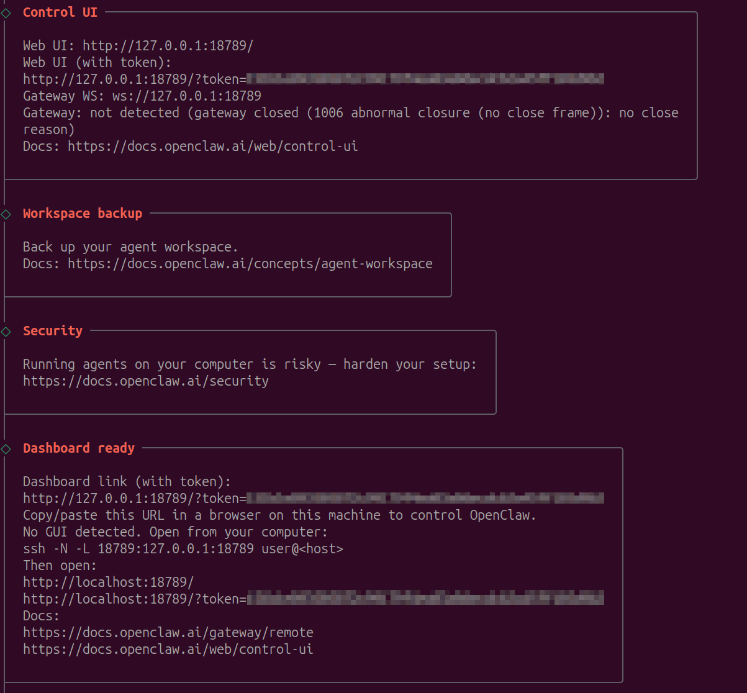Open the control-ui docs link in Control UI box
Image resolution: width=747 pixels, height=693 pixels.
point(212,147)
